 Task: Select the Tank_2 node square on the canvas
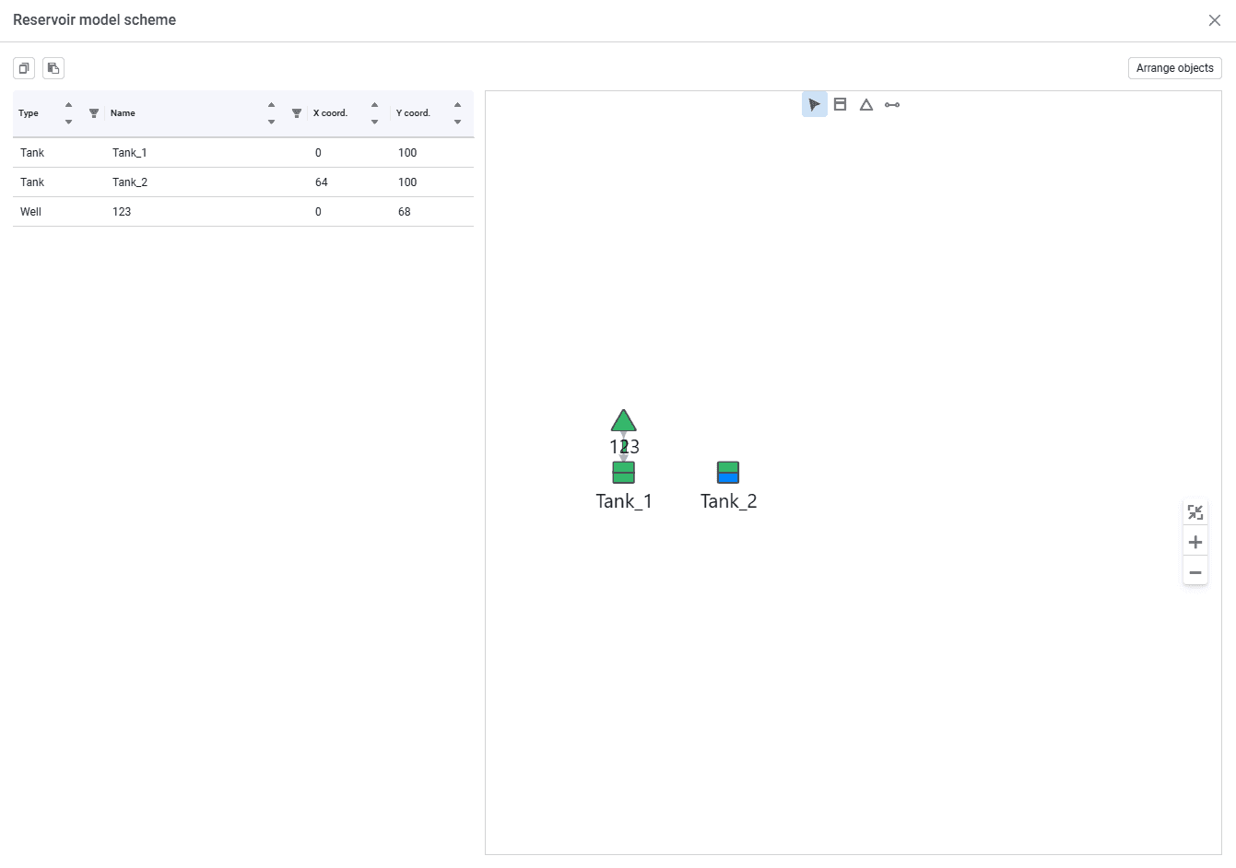coord(728,473)
